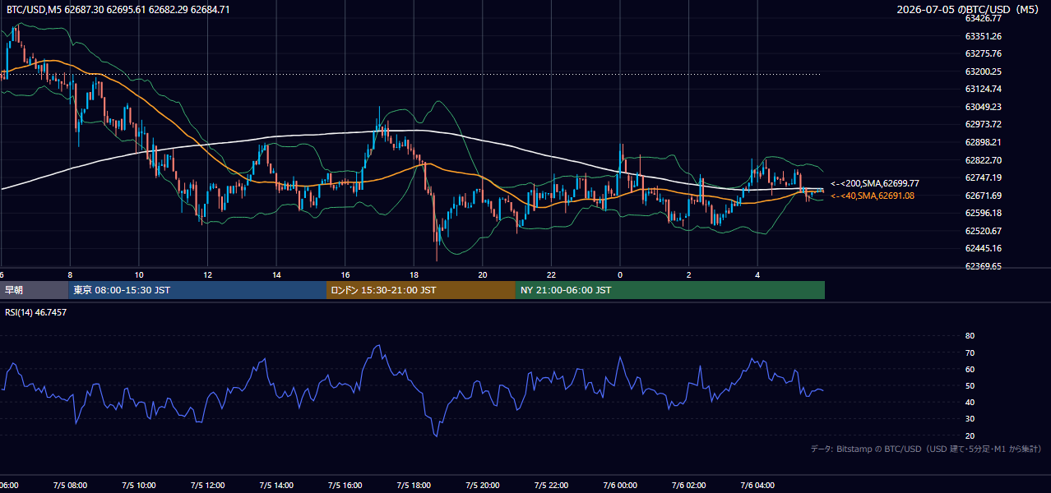Image resolution: width=1051 pixels, height=493 pixels.
Task: Select the 早朝 session bar
Action: [x=35, y=290]
